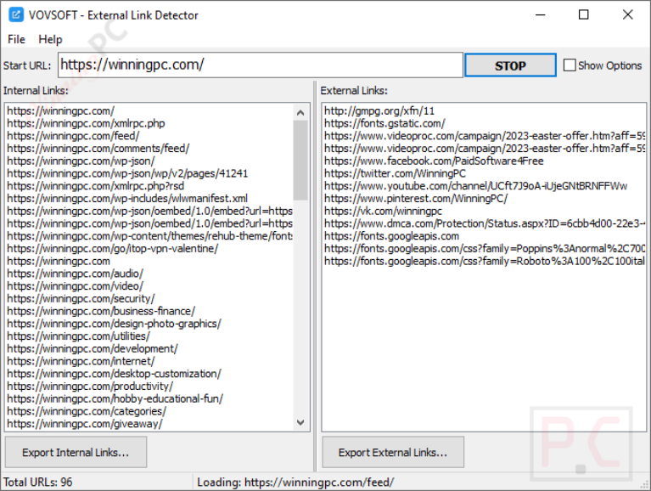Click the internal links scroll down arrow
651x491 pixels.
click(300, 422)
